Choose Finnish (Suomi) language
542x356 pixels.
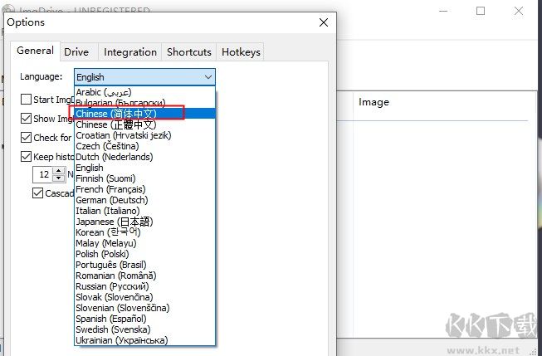[144, 178]
